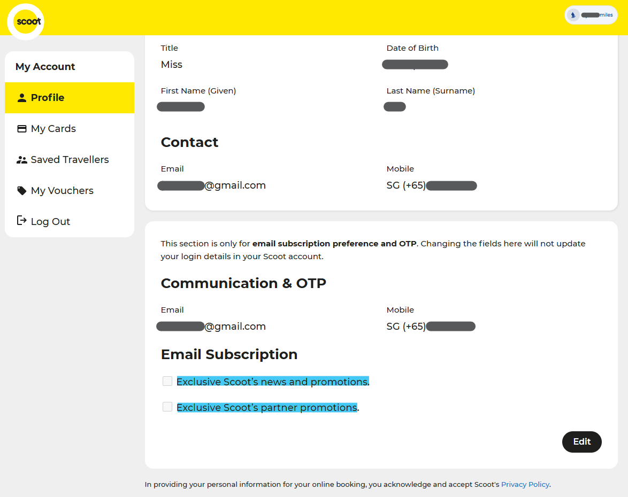Click the 'Last Name (Surname)' label
The width and height of the screenshot is (628, 497).
[x=431, y=91]
